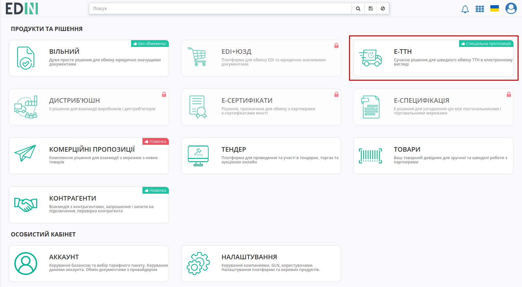This screenshot has height=287, width=522.
Task: Click description 'Платформа для проведення та участі'
Action: [x=280, y=160]
